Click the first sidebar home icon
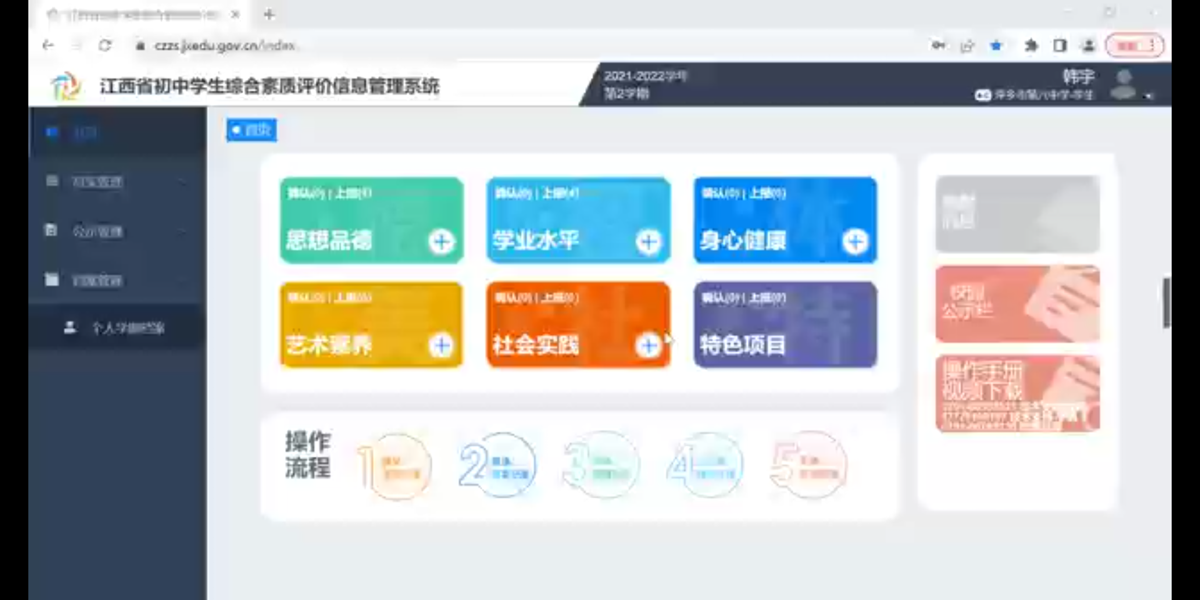 pyautogui.click(x=52, y=132)
